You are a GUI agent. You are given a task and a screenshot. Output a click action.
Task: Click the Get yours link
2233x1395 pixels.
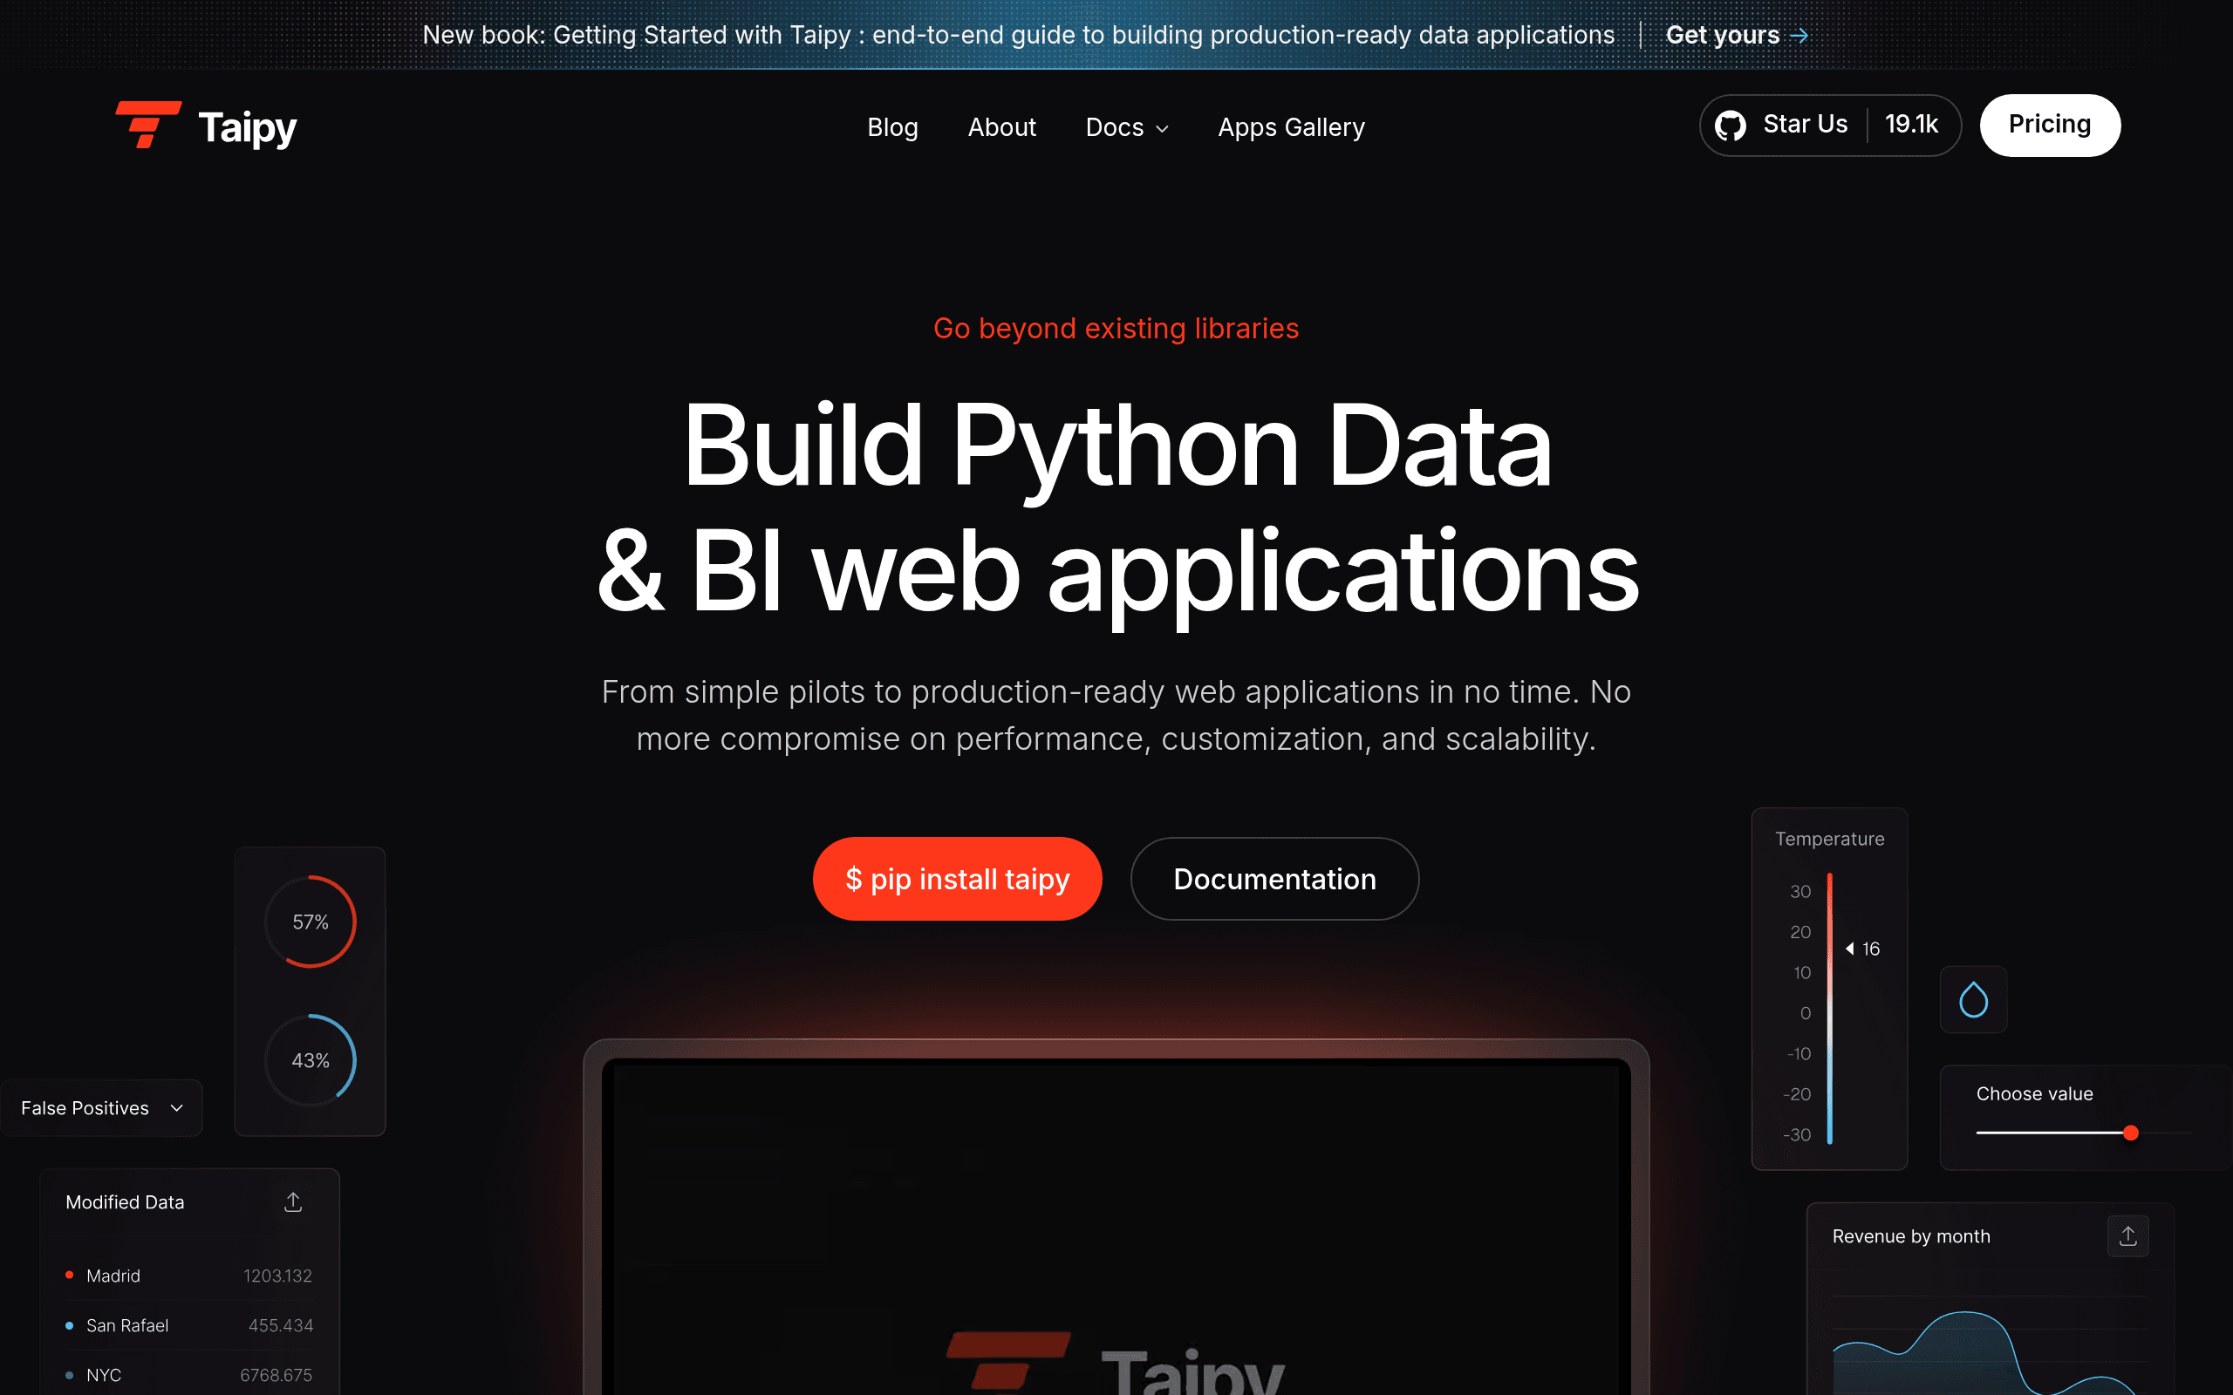1722,35
